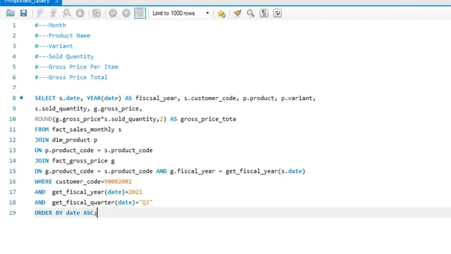Click 'get_fiscal_quarter' on line 18
451x254 pixels.
point(83,202)
